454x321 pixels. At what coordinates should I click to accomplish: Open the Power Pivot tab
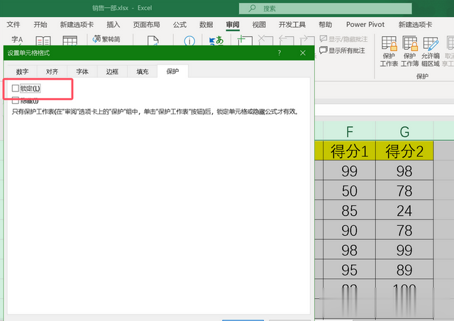point(365,25)
